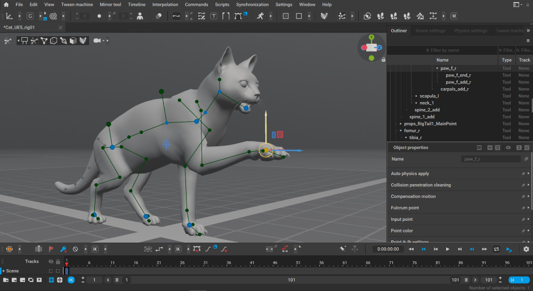Screen dimensions: 533x291
Task: Click the Filter by name search field
Action: [x=442, y=50]
